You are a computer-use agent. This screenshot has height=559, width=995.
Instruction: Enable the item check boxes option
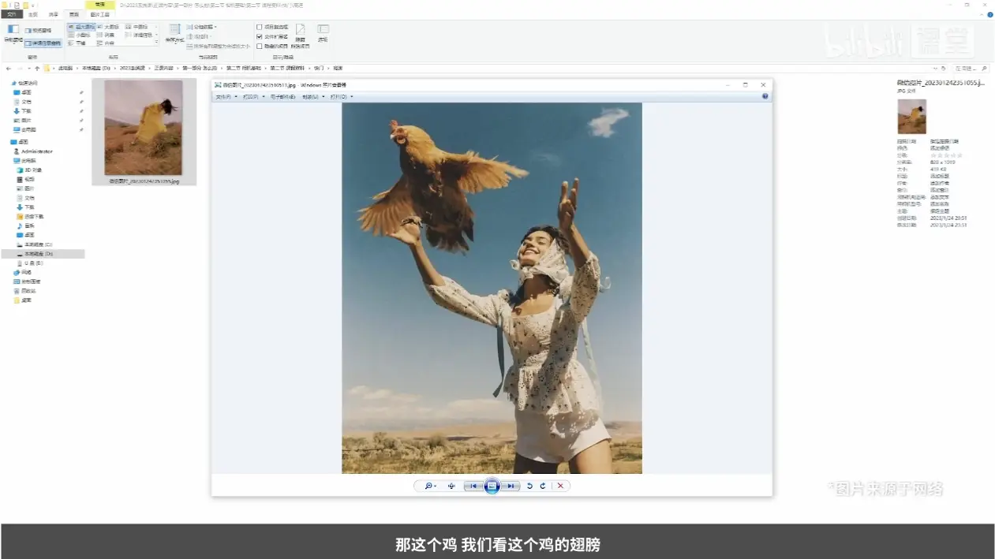tap(260, 27)
